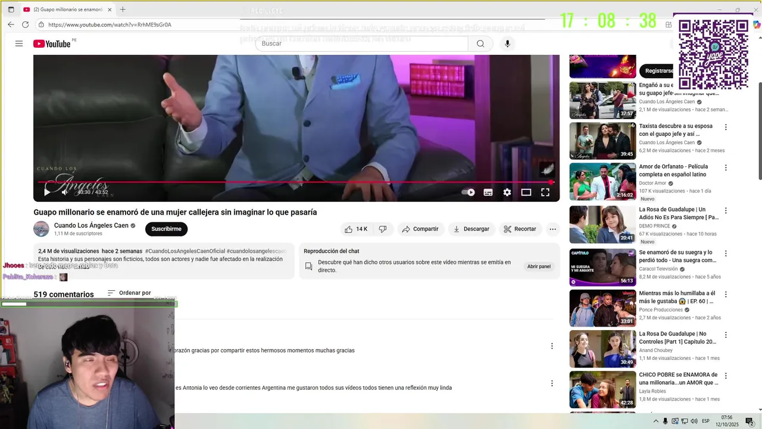Show hidden system tray icons chevron
The image size is (762, 429).
[x=656, y=421]
